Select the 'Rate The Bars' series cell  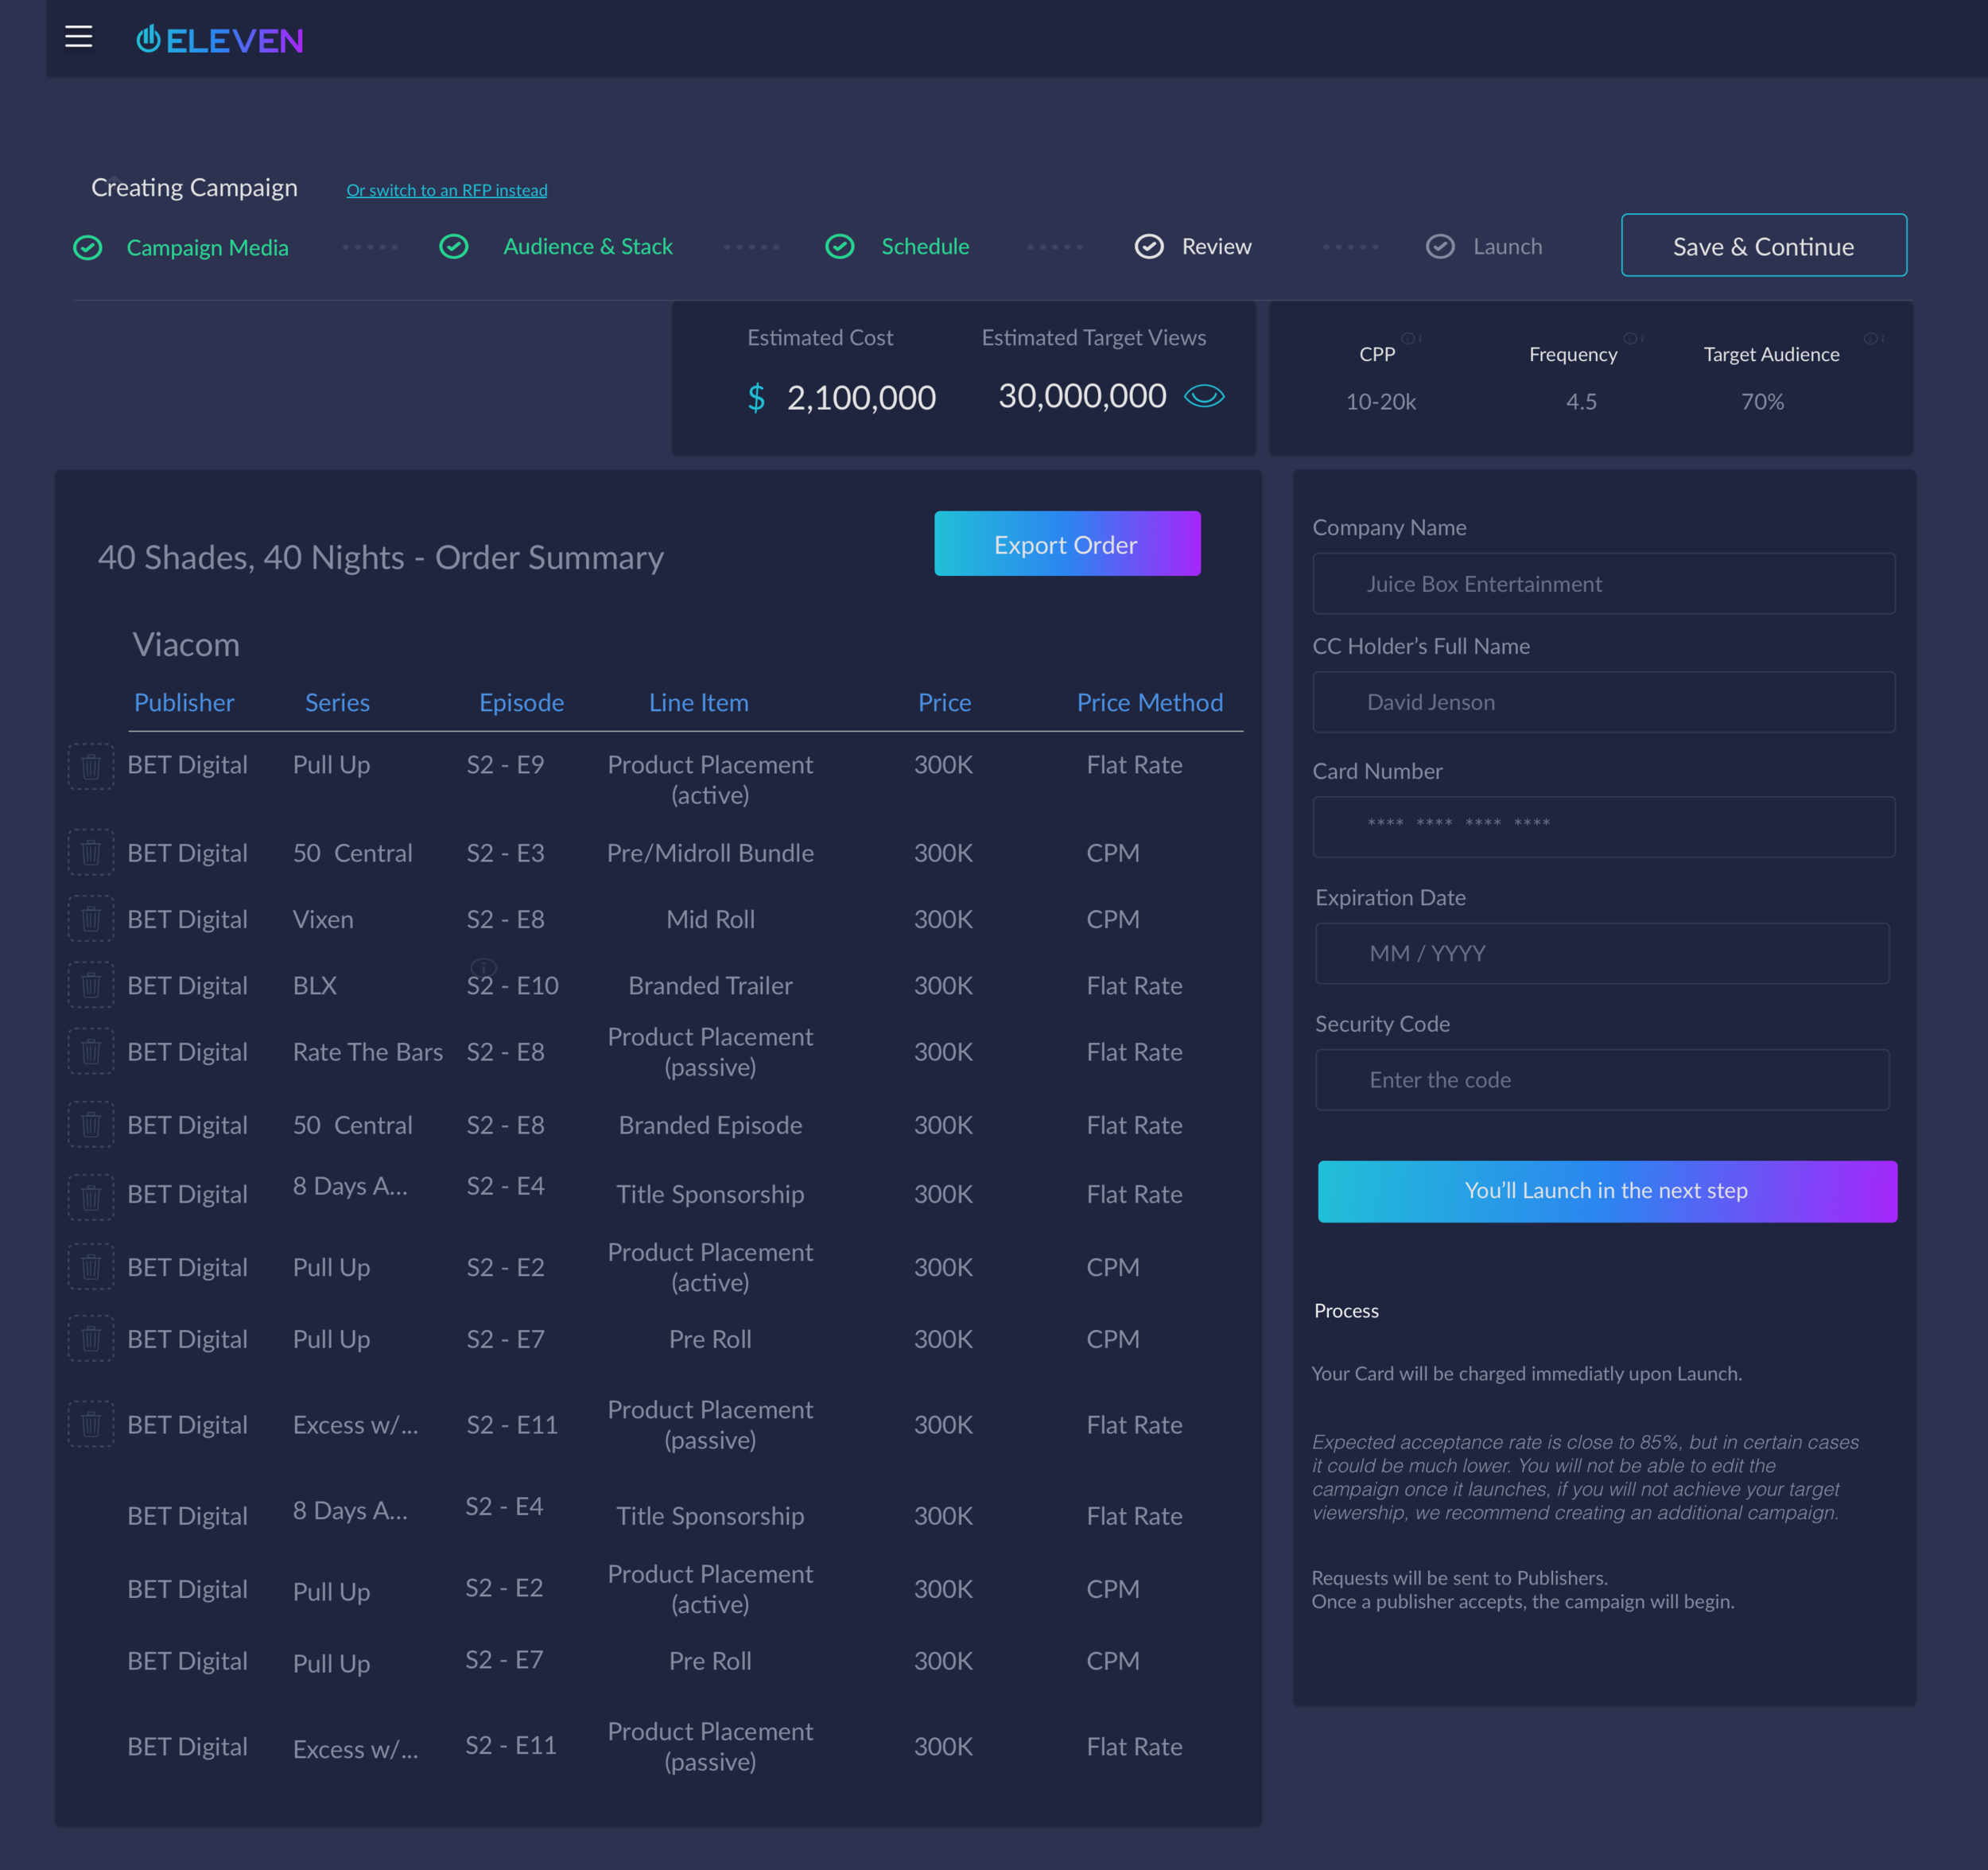[x=367, y=1052]
